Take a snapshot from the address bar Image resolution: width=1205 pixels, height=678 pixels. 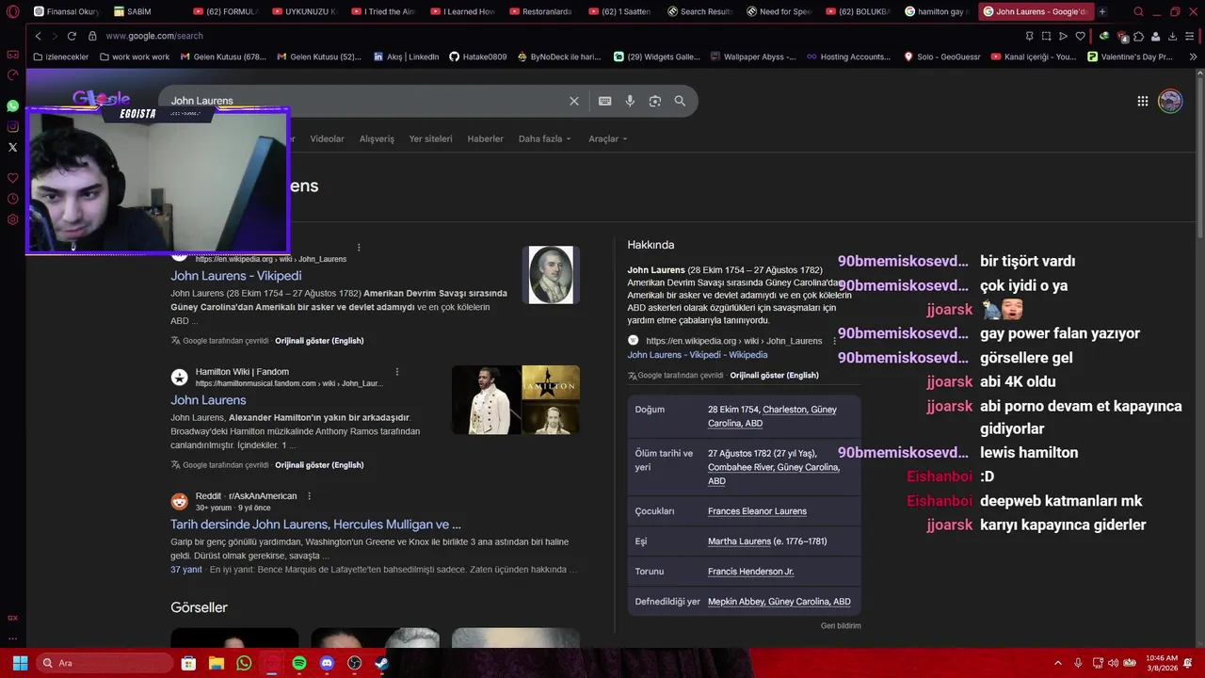click(1046, 36)
